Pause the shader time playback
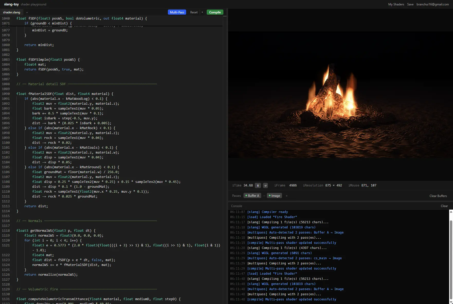The width and height of the screenshot is (453, 304). click(x=258, y=185)
